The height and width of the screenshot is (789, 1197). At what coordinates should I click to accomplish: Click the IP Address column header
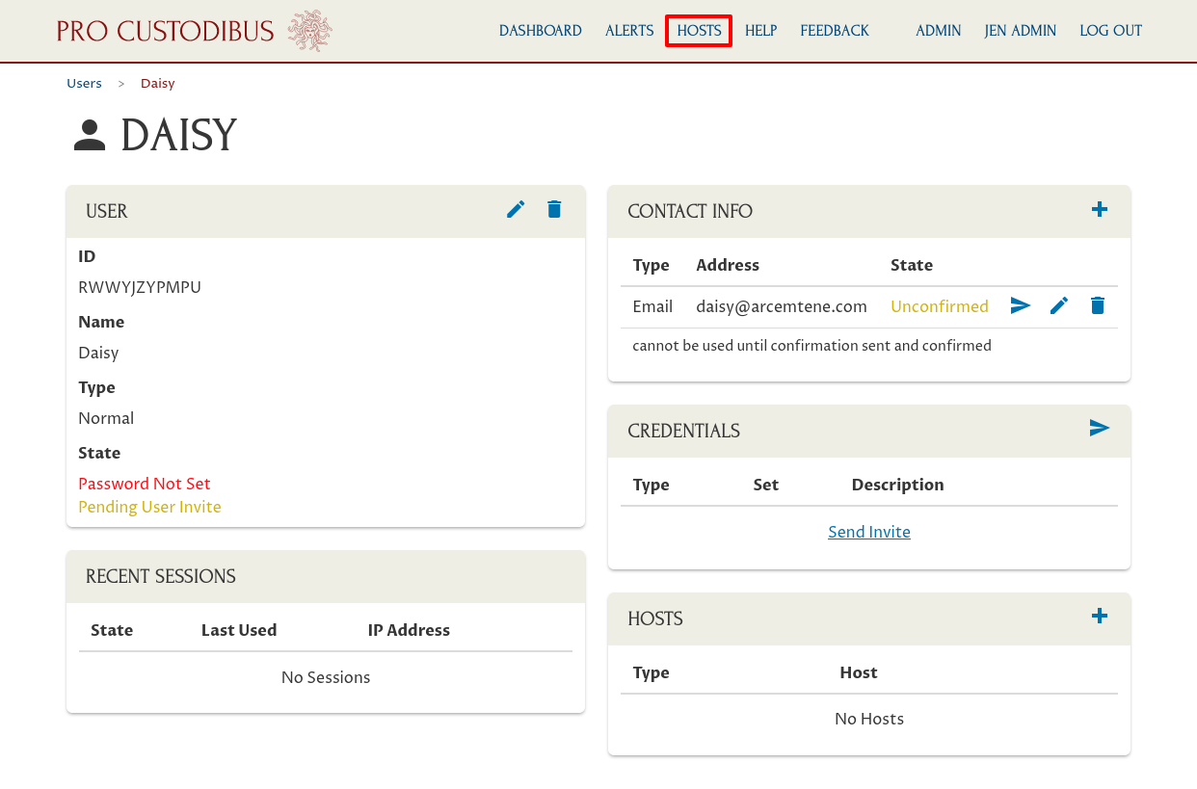(409, 630)
